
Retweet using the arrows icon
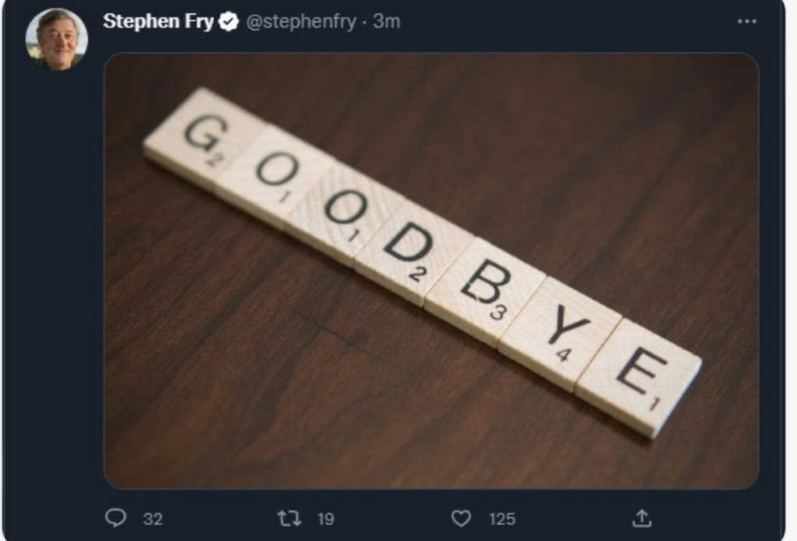tap(289, 518)
